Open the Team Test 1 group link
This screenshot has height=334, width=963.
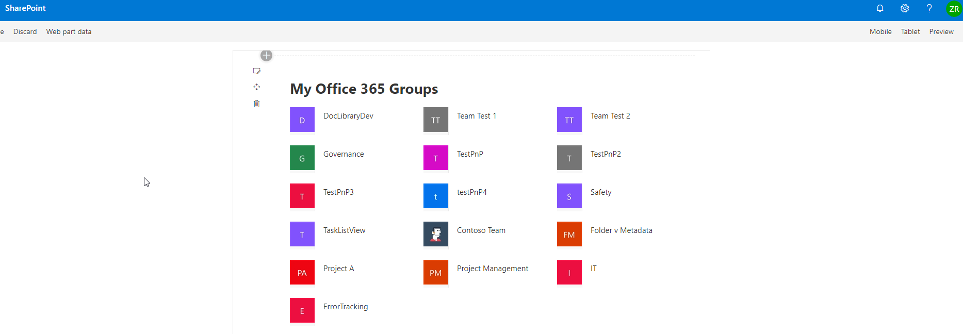[x=477, y=116]
